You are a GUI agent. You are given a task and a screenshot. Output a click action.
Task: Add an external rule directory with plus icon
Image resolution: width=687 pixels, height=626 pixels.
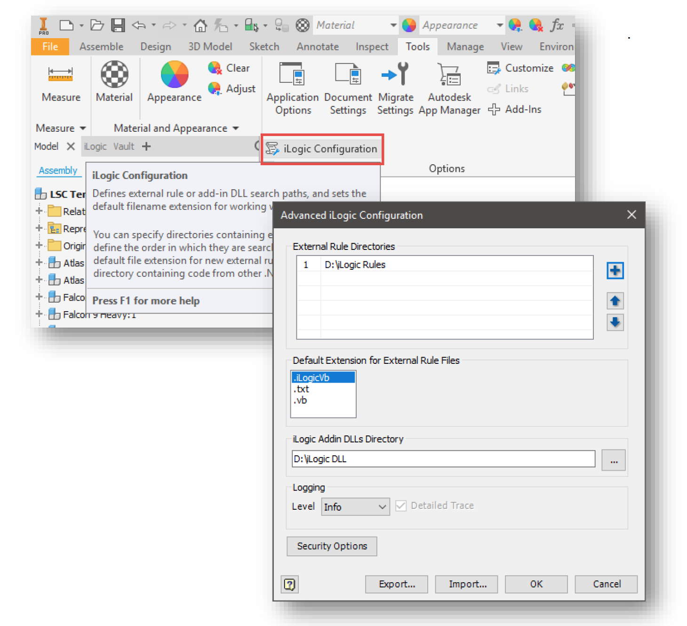point(615,270)
